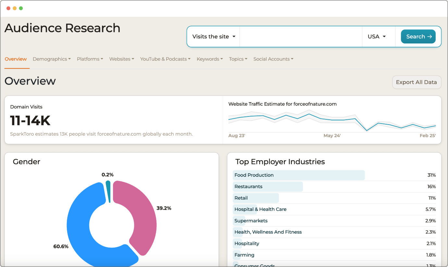Select the Overview tab
This screenshot has width=448, height=267.
coord(16,59)
